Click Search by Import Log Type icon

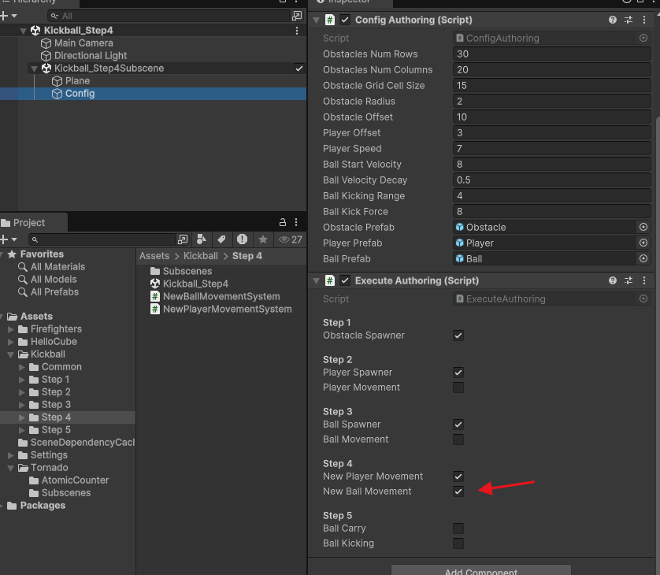click(242, 239)
